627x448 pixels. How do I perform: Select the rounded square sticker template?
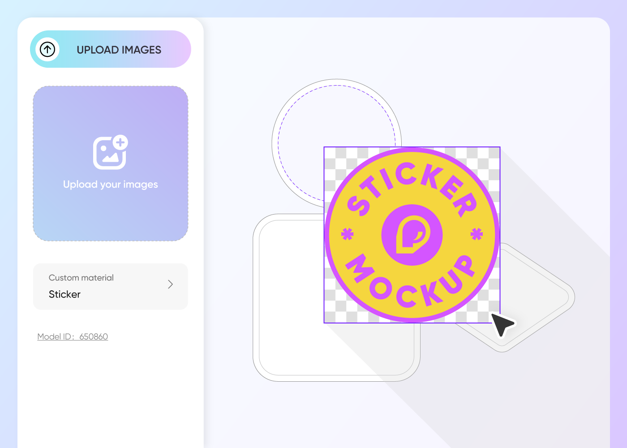pos(291,314)
